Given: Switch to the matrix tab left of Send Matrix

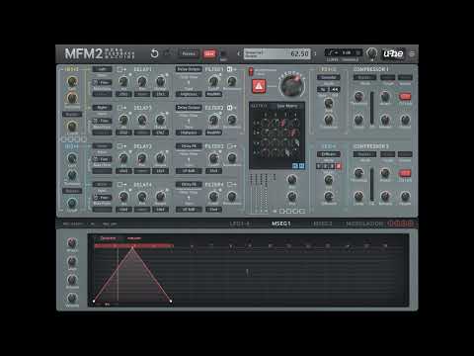Looking at the screenshot, I should (259, 106).
